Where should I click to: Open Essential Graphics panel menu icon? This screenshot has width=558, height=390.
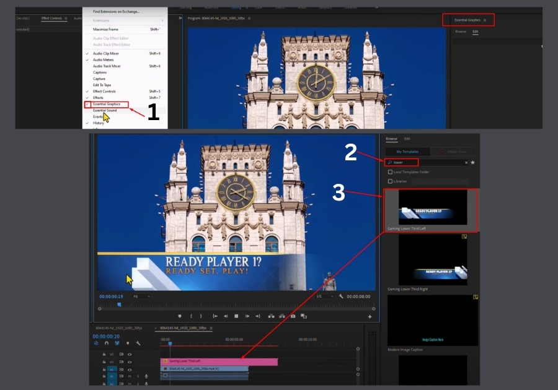pyautogui.click(x=485, y=20)
